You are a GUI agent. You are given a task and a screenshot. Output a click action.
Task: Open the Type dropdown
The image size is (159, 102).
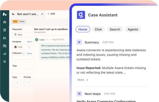[x=17, y=82]
